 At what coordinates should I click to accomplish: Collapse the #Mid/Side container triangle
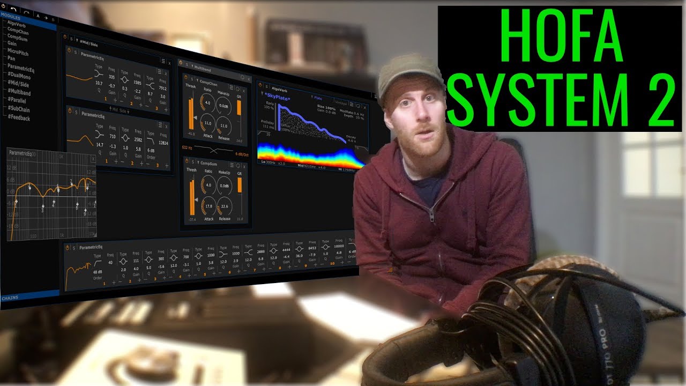coord(77,40)
